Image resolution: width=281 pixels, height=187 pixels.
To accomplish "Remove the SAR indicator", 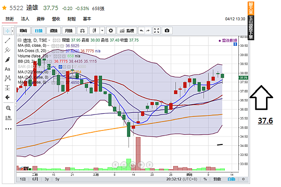I will tap(69, 67).
